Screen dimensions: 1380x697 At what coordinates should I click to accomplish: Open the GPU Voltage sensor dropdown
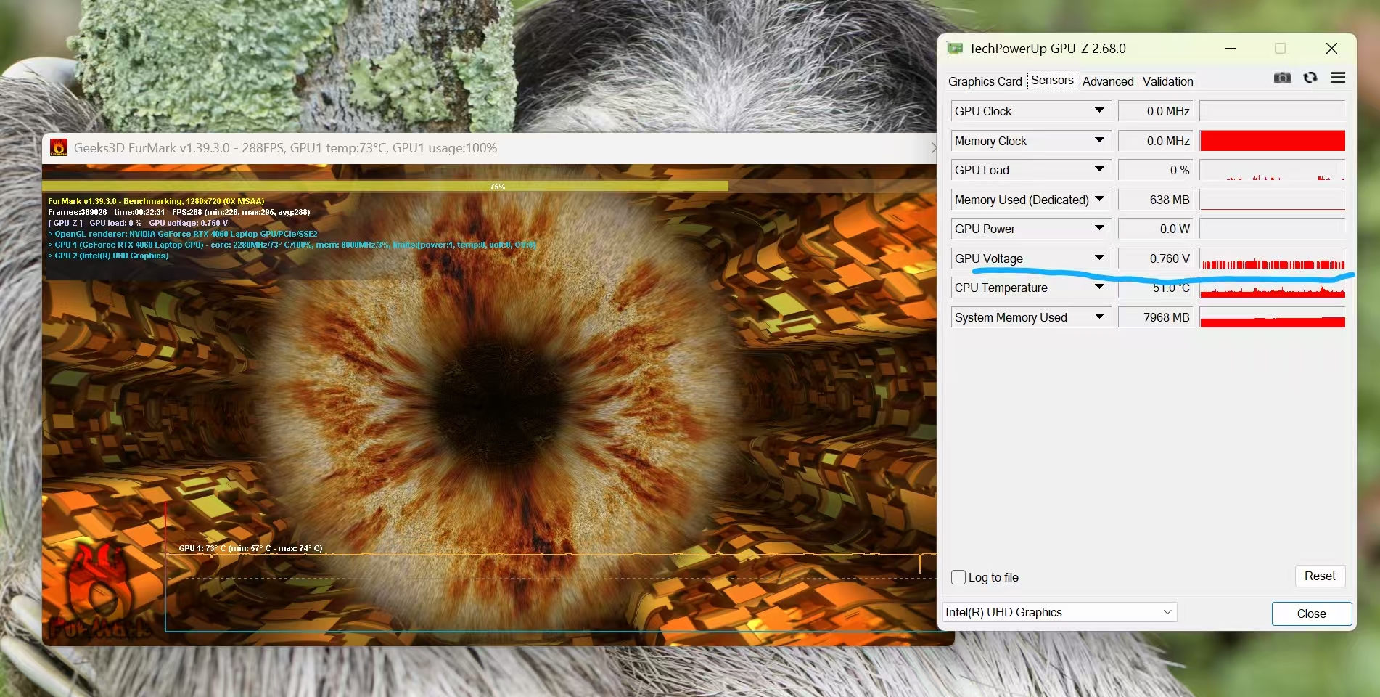click(1100, 258)
